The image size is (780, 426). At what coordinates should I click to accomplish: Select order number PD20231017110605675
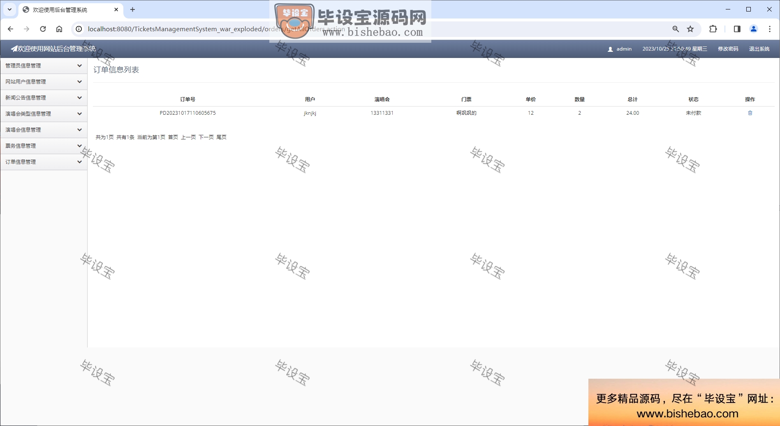coord(187,113)
